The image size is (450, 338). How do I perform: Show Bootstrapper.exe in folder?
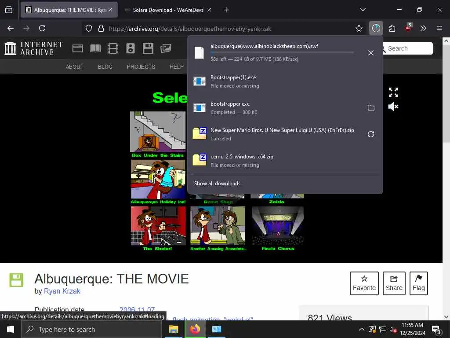point(371,108)
